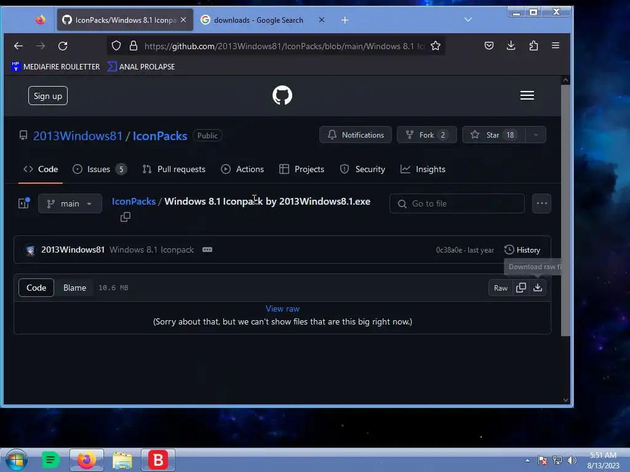Bookmark this page with the star icon
Image resolution: width=630 pixels, height=472 pixels.
click(436, 45)
